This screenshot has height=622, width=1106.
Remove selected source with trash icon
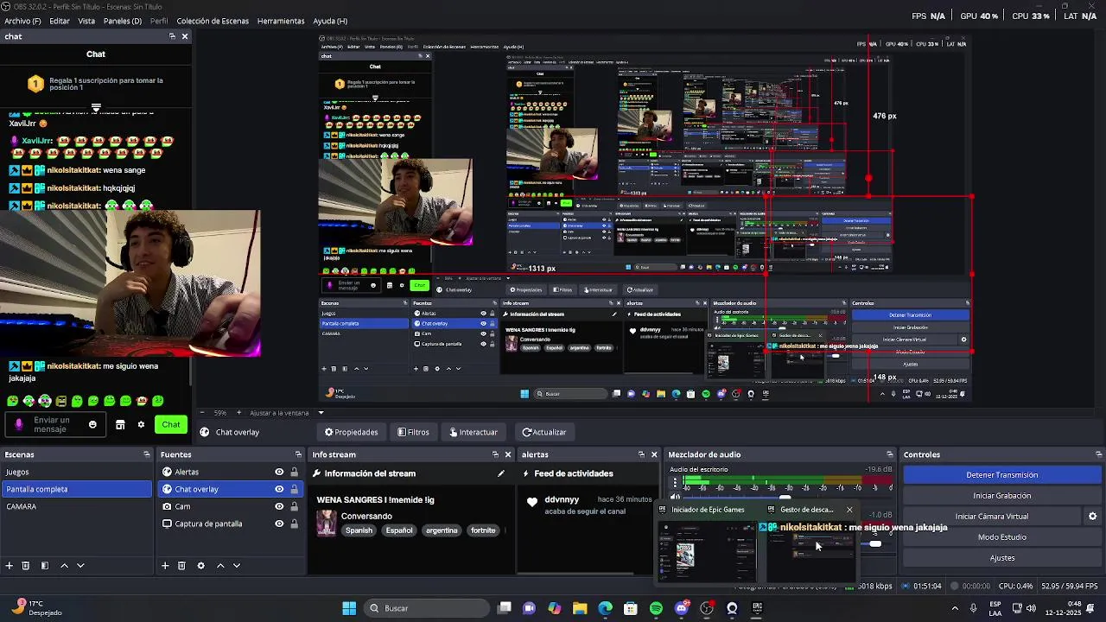pos(181,566)
